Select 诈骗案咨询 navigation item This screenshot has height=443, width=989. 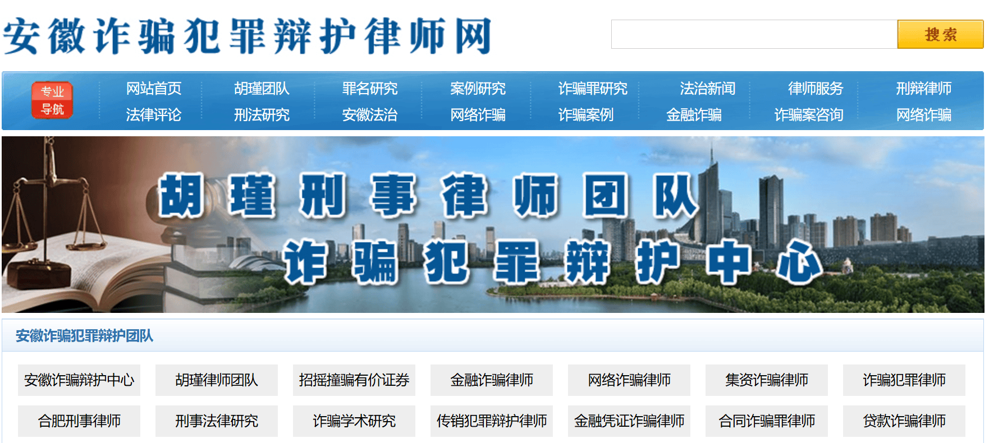coord(808,115)
